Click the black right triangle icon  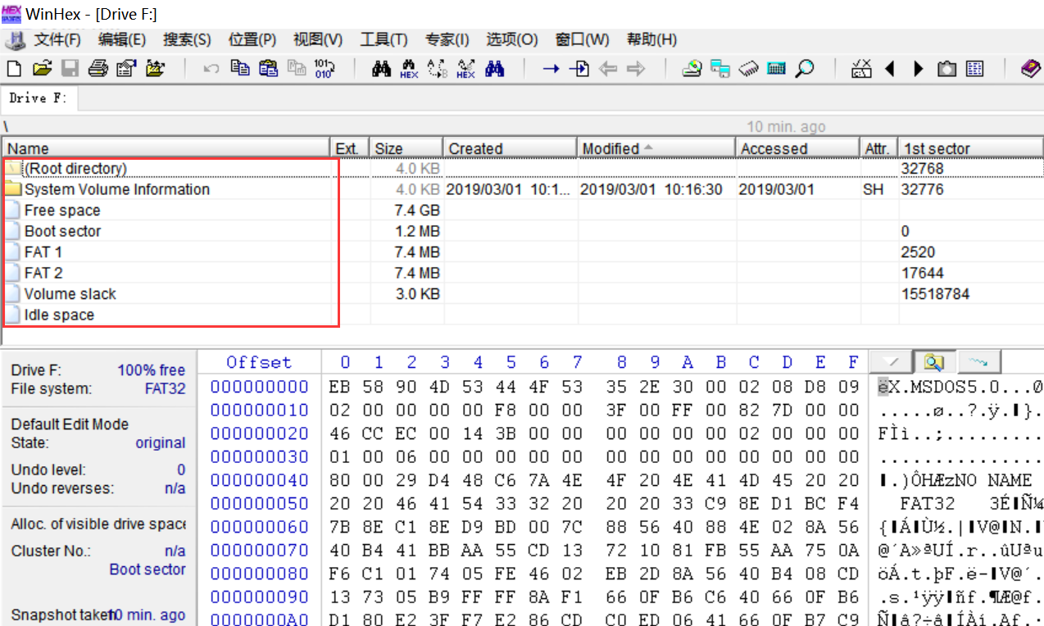[x=919, y=69]
